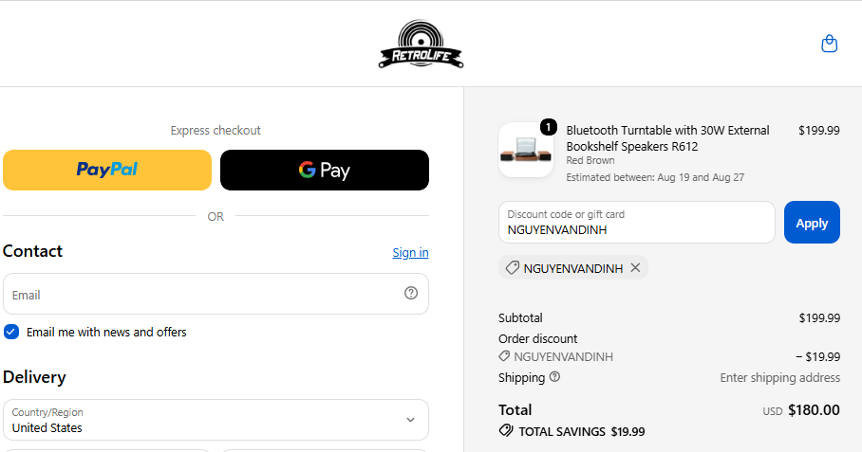Click the email help question mark icon
862x452 pixels.
tap(411, 293)
